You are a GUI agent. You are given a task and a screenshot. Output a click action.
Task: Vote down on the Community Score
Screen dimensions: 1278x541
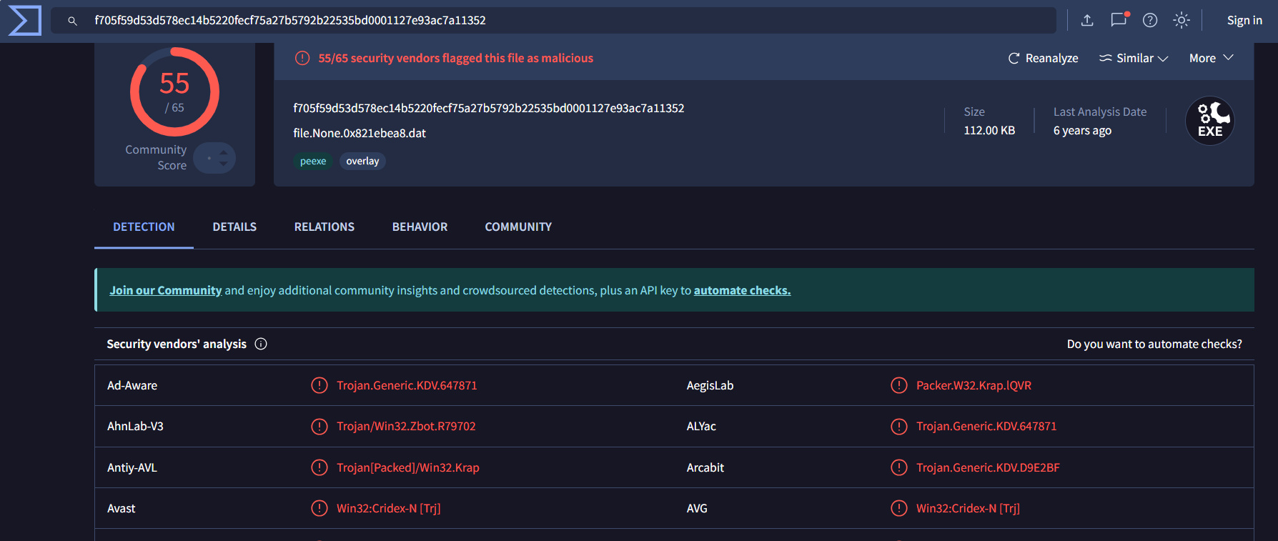(x=224, y=164)
